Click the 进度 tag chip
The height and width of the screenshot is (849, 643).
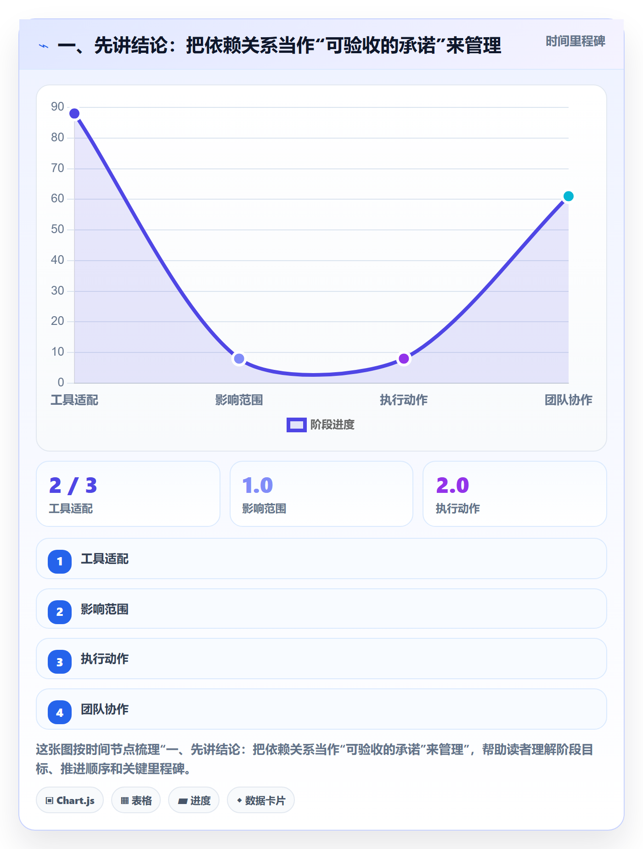pyautogui.click(x=194, y=800)
